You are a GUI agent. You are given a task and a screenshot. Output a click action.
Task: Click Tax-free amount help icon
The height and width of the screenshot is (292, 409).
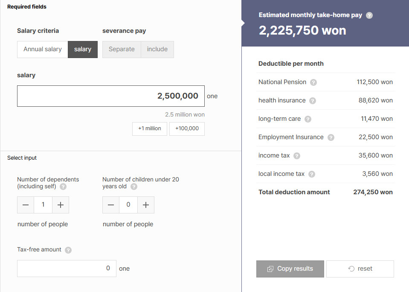tap(68, 250)
